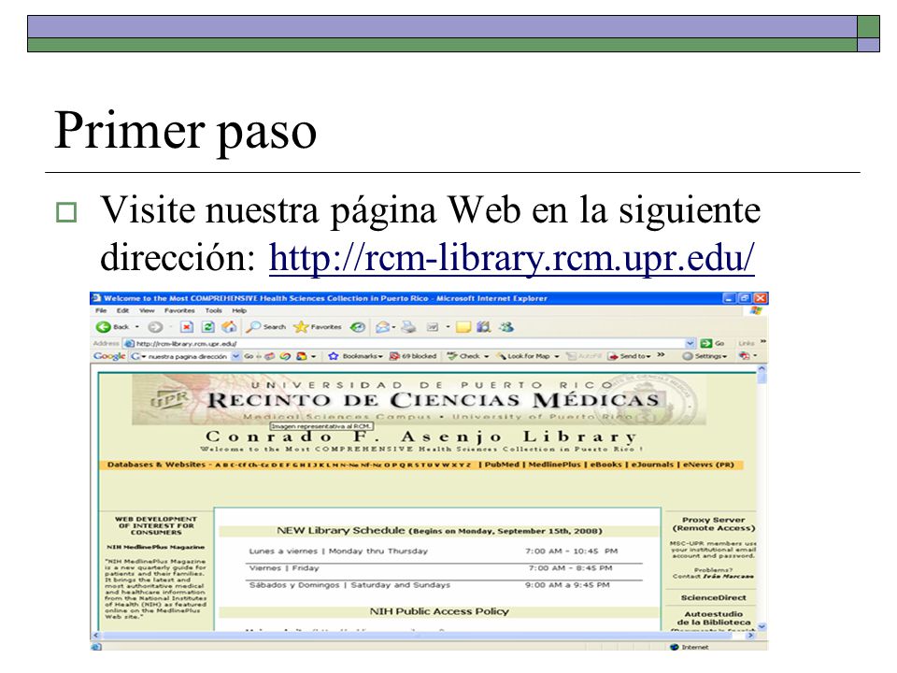Click the Windows flag logo in browser
This screenshot has height=673, width=897.
pos(756,310)
